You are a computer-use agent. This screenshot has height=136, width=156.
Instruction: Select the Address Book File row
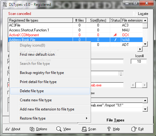(75, 40)
